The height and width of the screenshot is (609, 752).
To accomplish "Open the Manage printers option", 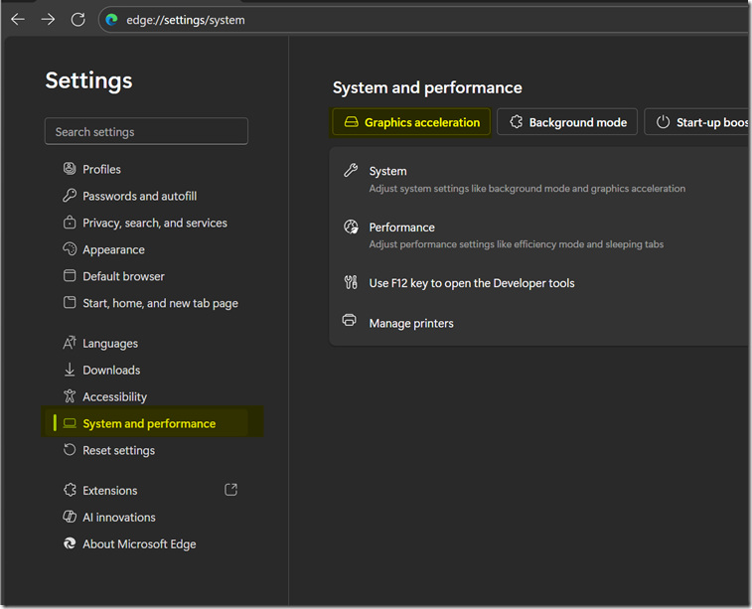I will click(x=411, y=323).
